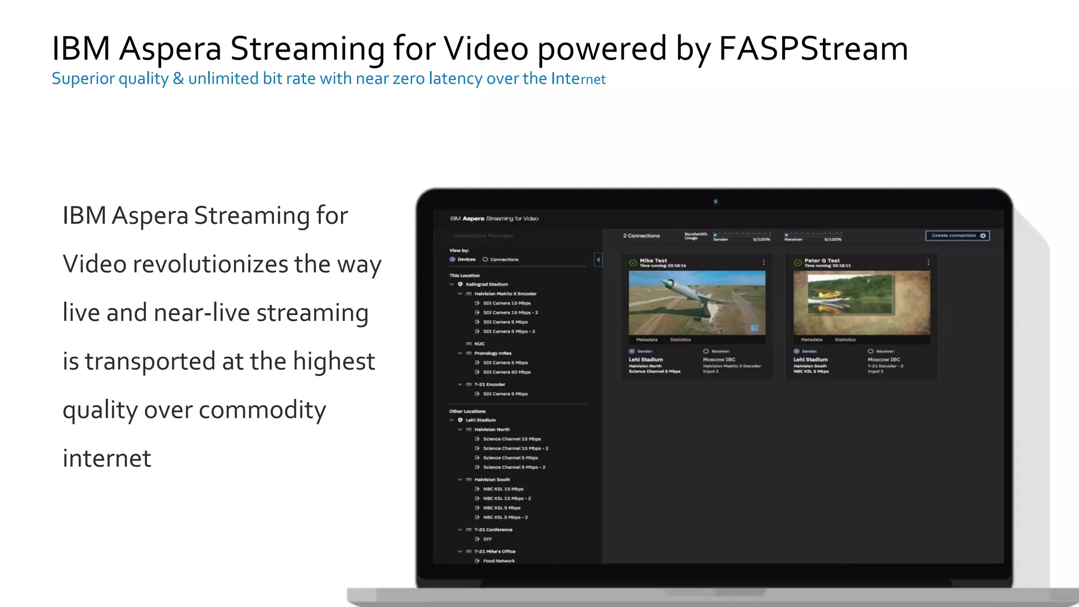Collapse the T-21 Conference node
This screenshot has width=1079, height=607.
click(x=460, y=530)
